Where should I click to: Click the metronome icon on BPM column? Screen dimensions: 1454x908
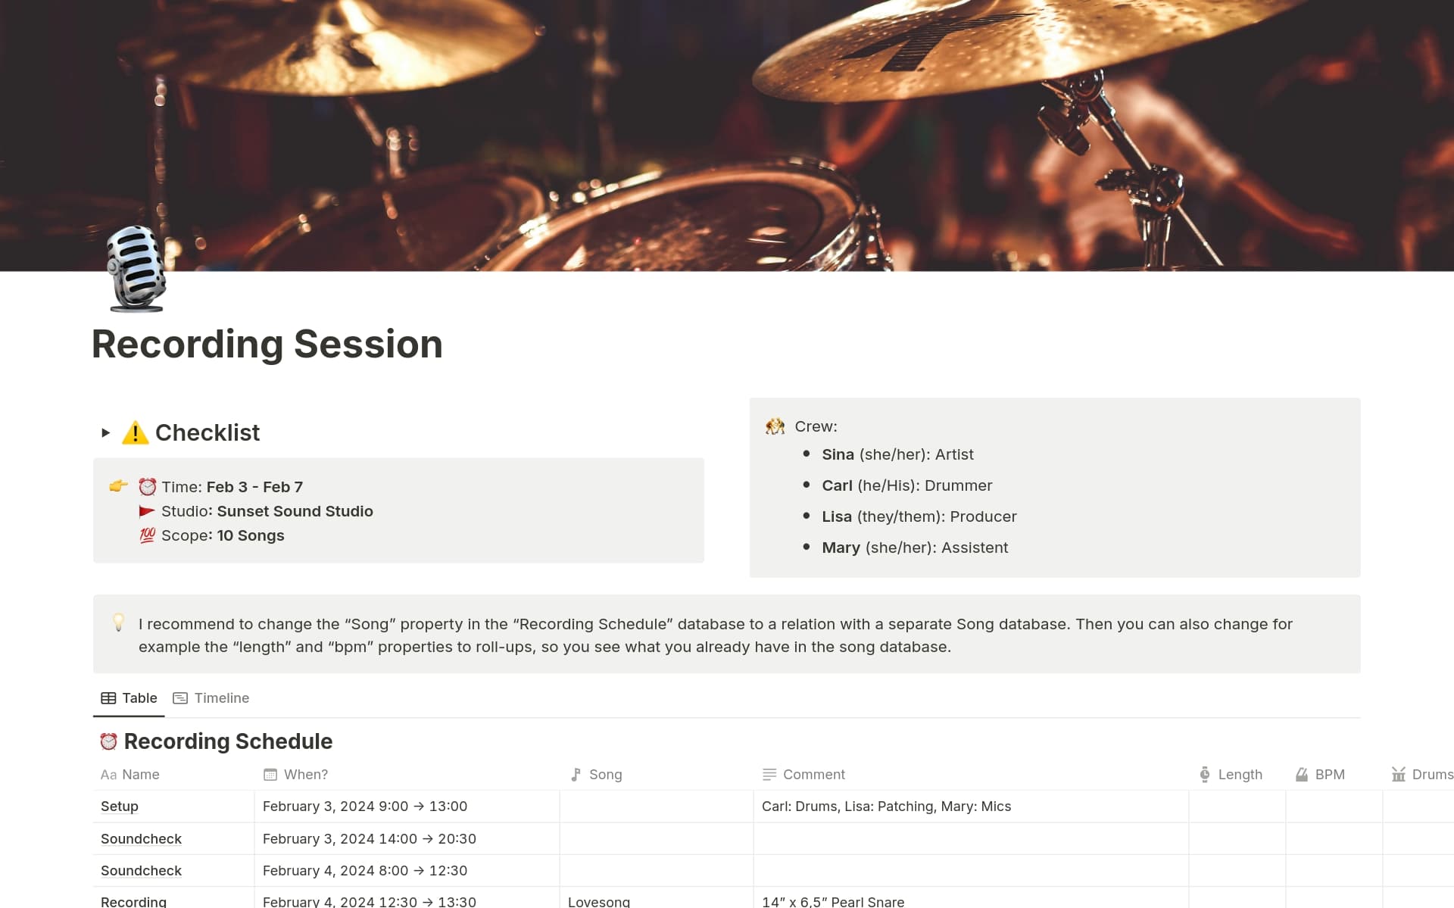[1301, 774]
